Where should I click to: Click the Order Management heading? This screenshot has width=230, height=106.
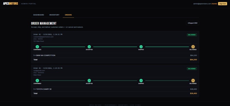pos(44,24)
